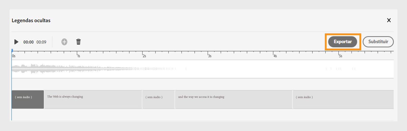Select "and the way we access it" caption

coord(233,99)
